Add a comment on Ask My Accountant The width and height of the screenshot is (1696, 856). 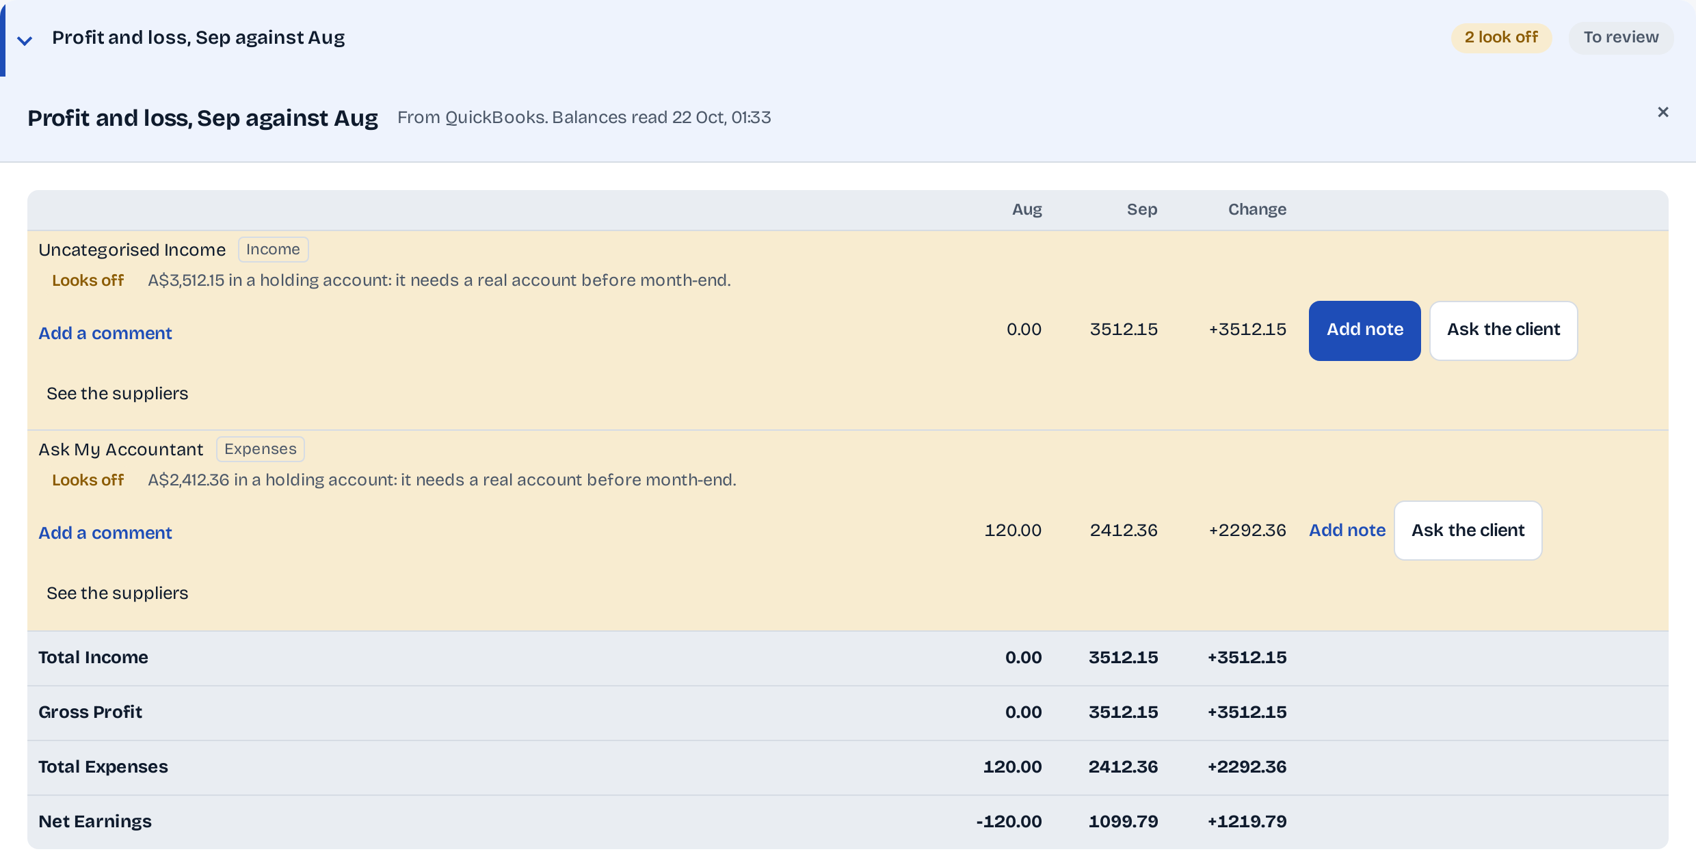pyautogui.click(x=105, y=533)
